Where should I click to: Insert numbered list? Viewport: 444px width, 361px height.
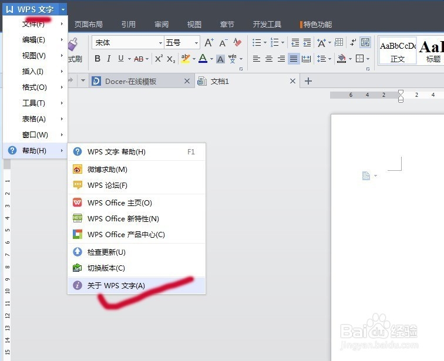tap(274, 42)
